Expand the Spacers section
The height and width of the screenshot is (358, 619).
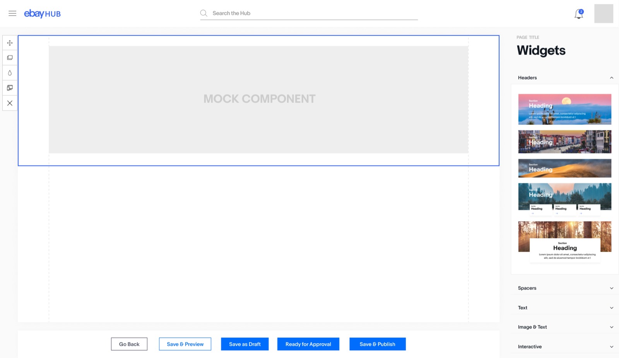pyautogui.click(x=565, y=288)
